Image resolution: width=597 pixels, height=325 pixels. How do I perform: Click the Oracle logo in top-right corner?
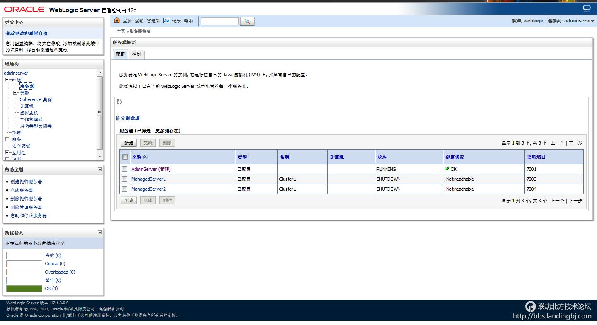point(587,8)
